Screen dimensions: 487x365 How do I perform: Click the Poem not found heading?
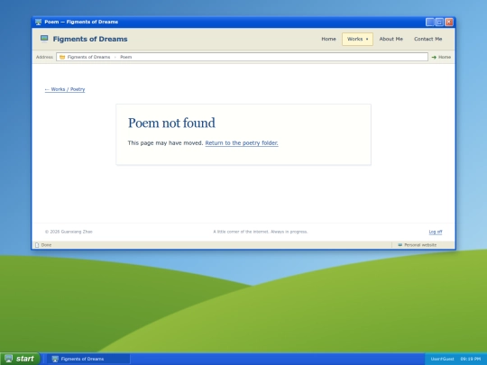pyautogui.click(x=171, y=123)
